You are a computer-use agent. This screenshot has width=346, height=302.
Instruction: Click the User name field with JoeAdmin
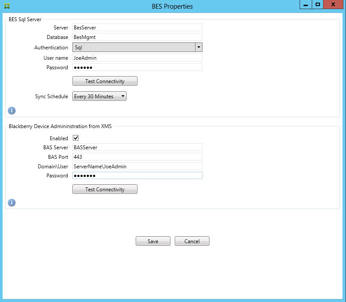tap(137, 58)
